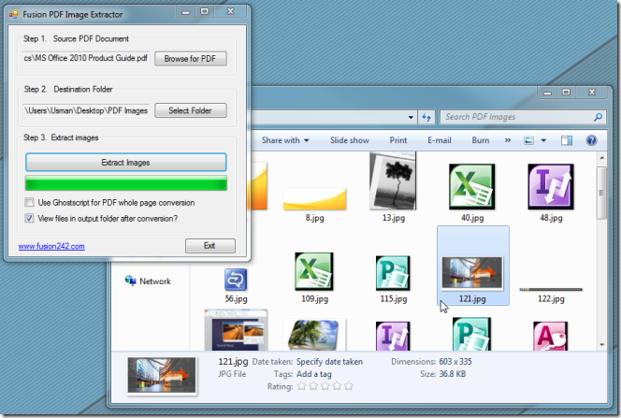Click the third rating star
This screenshot has width=621, height=418.
325,386
